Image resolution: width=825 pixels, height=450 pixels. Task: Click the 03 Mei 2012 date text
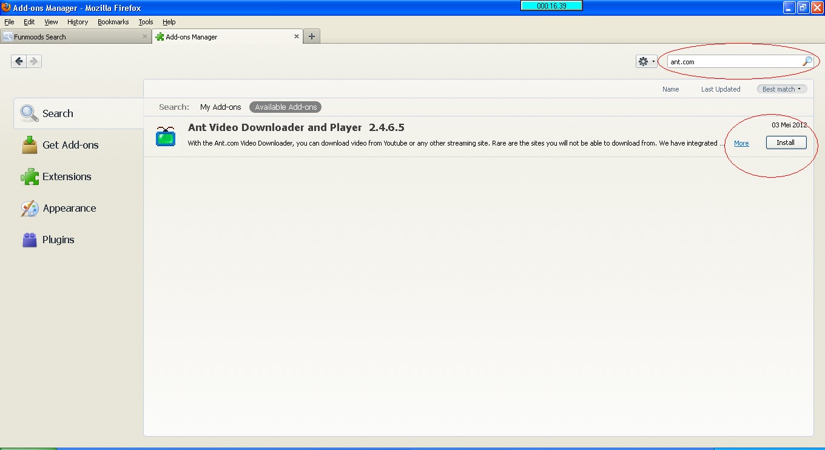(789, 125)
